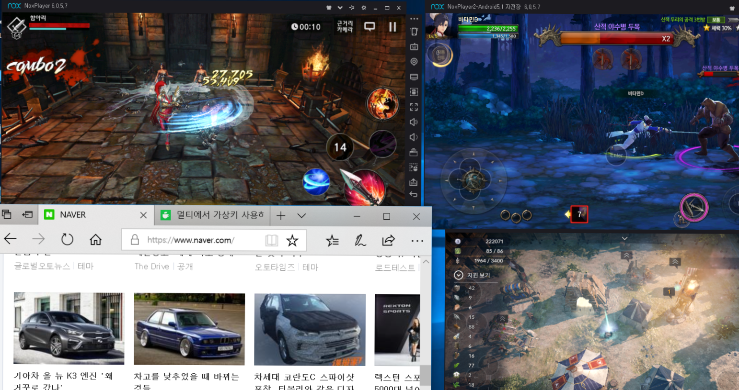Go back in the Edge browser
Image resolution: width=739 pixels, height=390 pixels.
click(x=10, y=239)
